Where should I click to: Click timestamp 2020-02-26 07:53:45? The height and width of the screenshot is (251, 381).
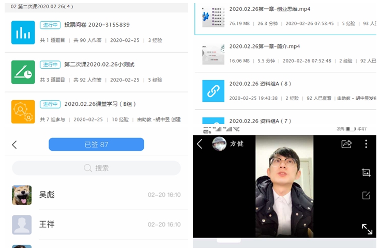310,24
